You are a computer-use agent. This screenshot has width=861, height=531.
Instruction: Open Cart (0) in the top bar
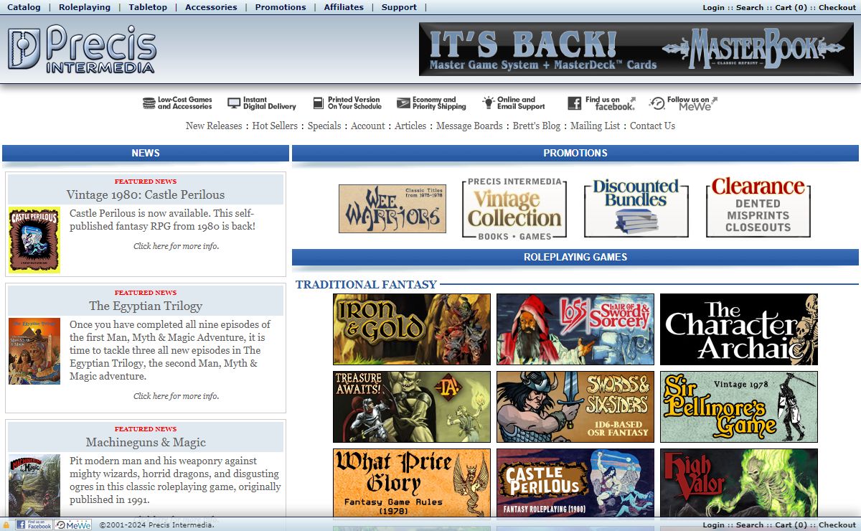coord(791,7)
